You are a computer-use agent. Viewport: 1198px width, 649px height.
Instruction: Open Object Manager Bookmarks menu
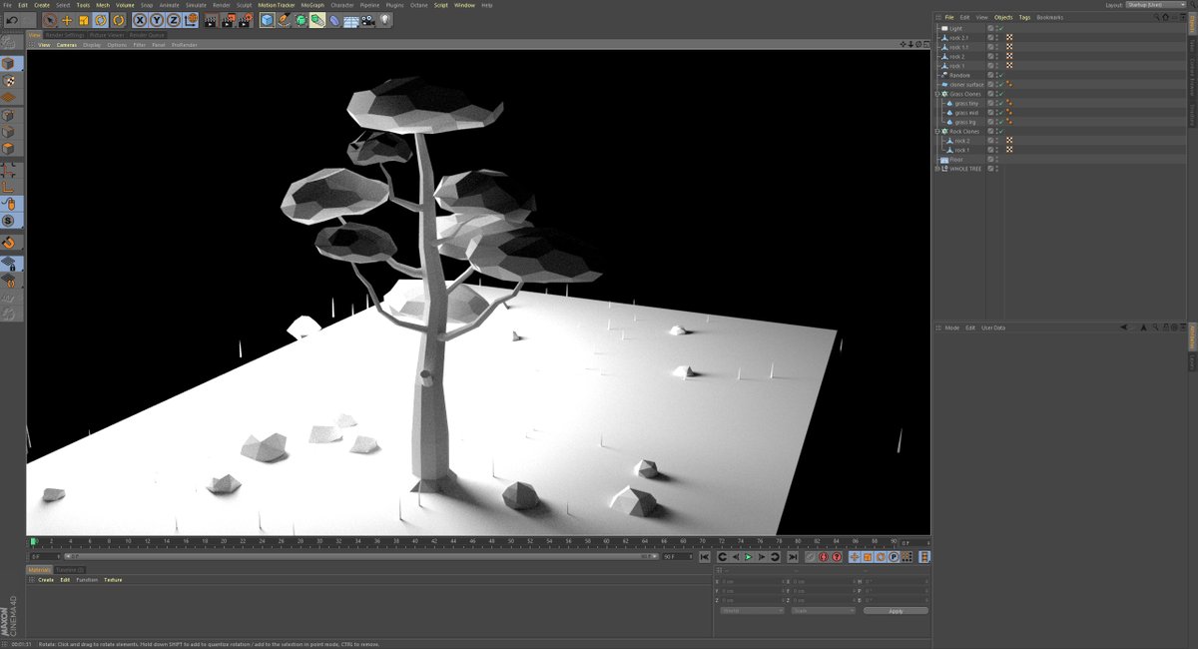pyautogui.click(x=1050, y=17)
